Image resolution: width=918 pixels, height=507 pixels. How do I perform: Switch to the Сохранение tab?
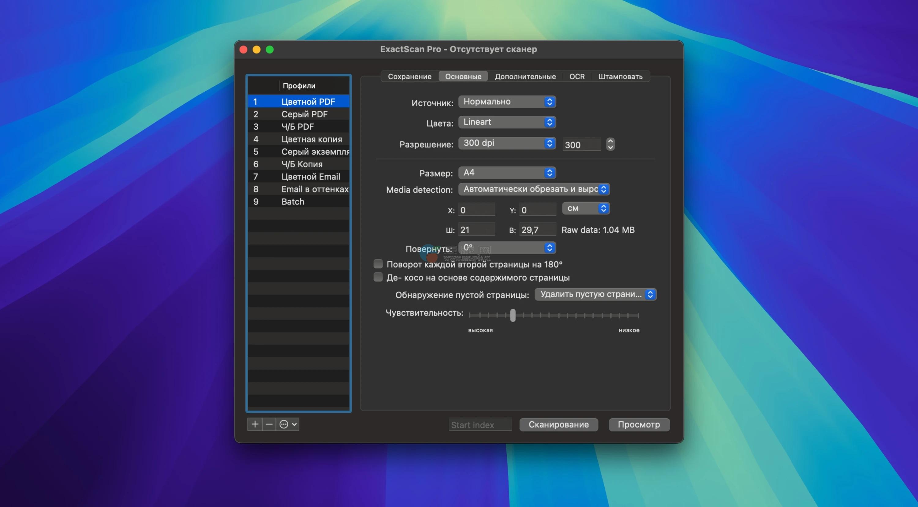(409, 76)
